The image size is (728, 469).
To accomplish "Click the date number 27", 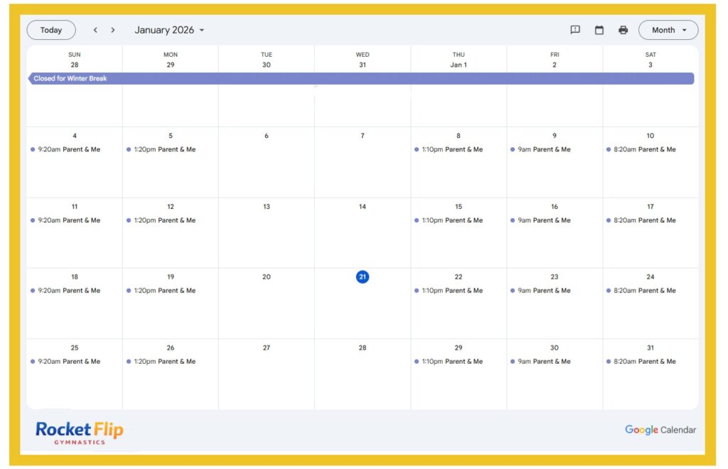I will coord(267,348).
